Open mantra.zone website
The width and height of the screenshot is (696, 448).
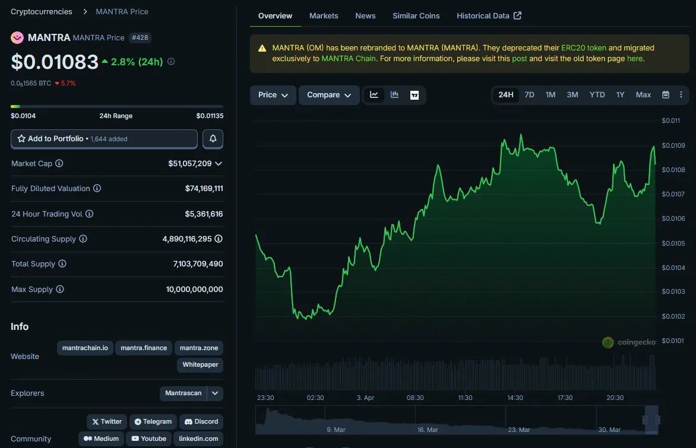coord(199,348)
